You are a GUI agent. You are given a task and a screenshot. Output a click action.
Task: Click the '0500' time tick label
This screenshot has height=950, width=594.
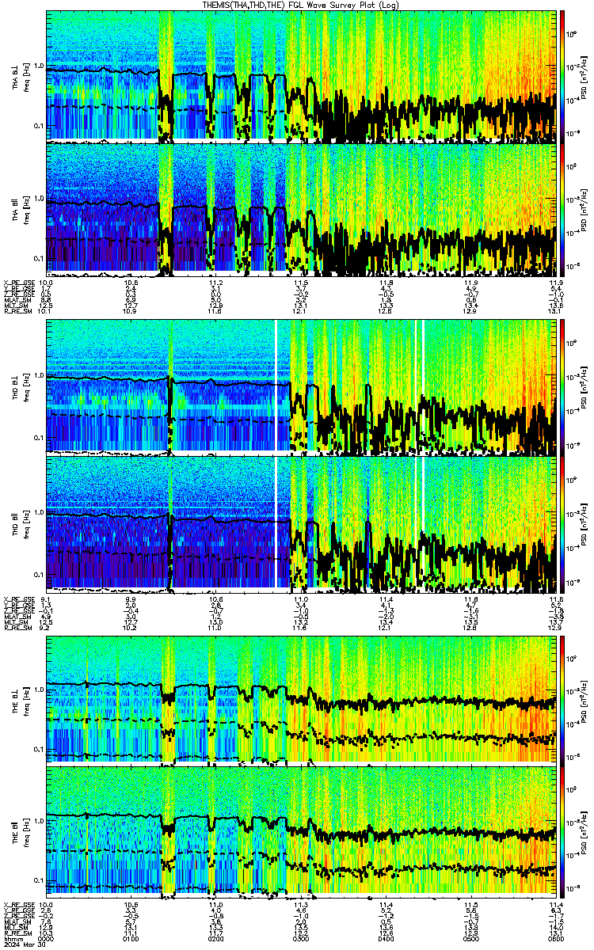[x=470, y=939]
